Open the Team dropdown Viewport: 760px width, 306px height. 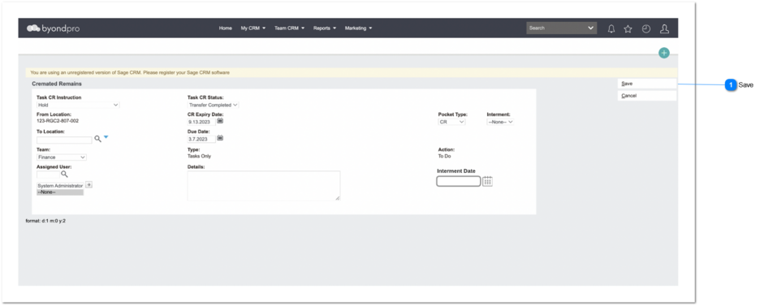62,157
